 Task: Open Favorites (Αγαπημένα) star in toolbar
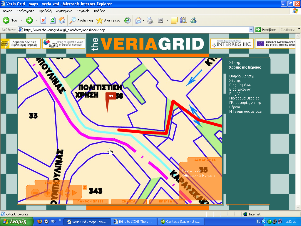[x=108, y=20]
